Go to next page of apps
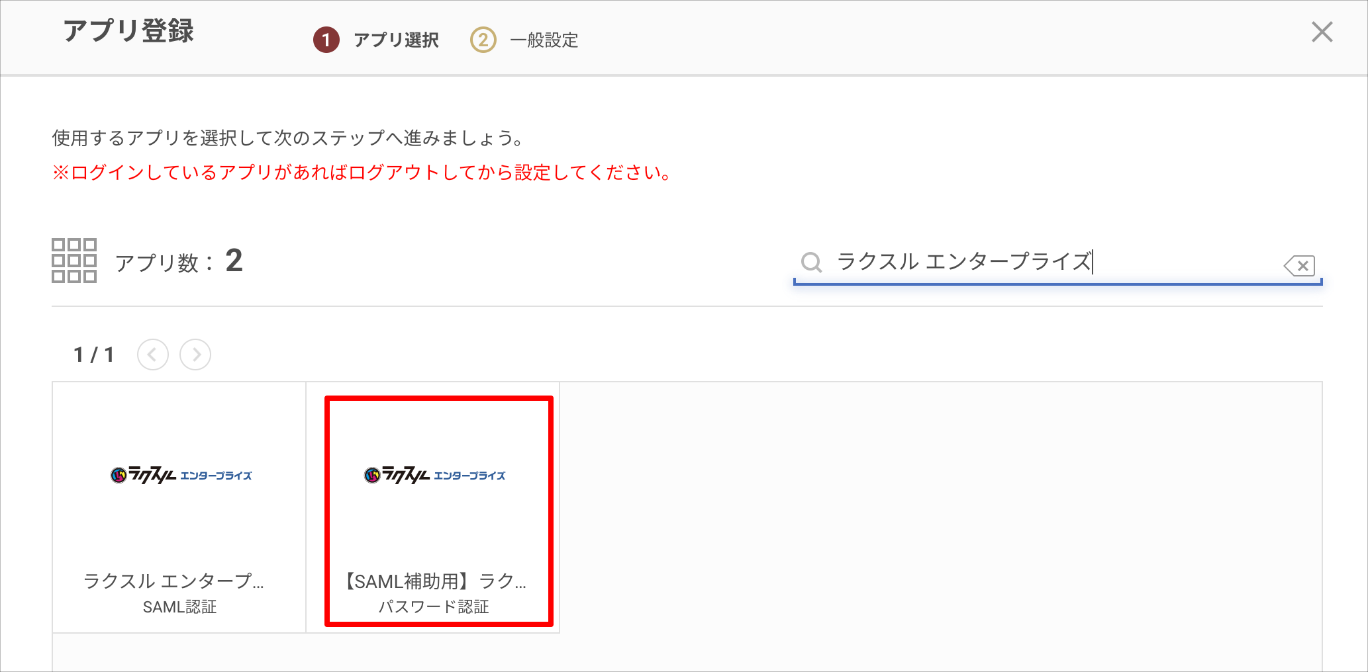This screenshot has height=672, width=1368. (195, 355)
